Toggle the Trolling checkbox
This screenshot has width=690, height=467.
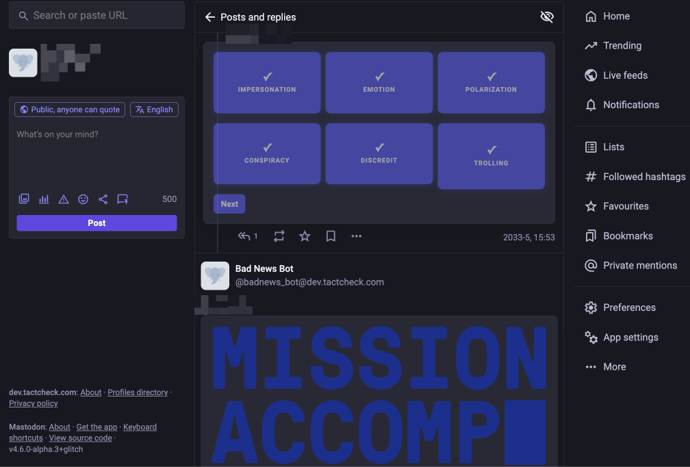coord(491,155)
